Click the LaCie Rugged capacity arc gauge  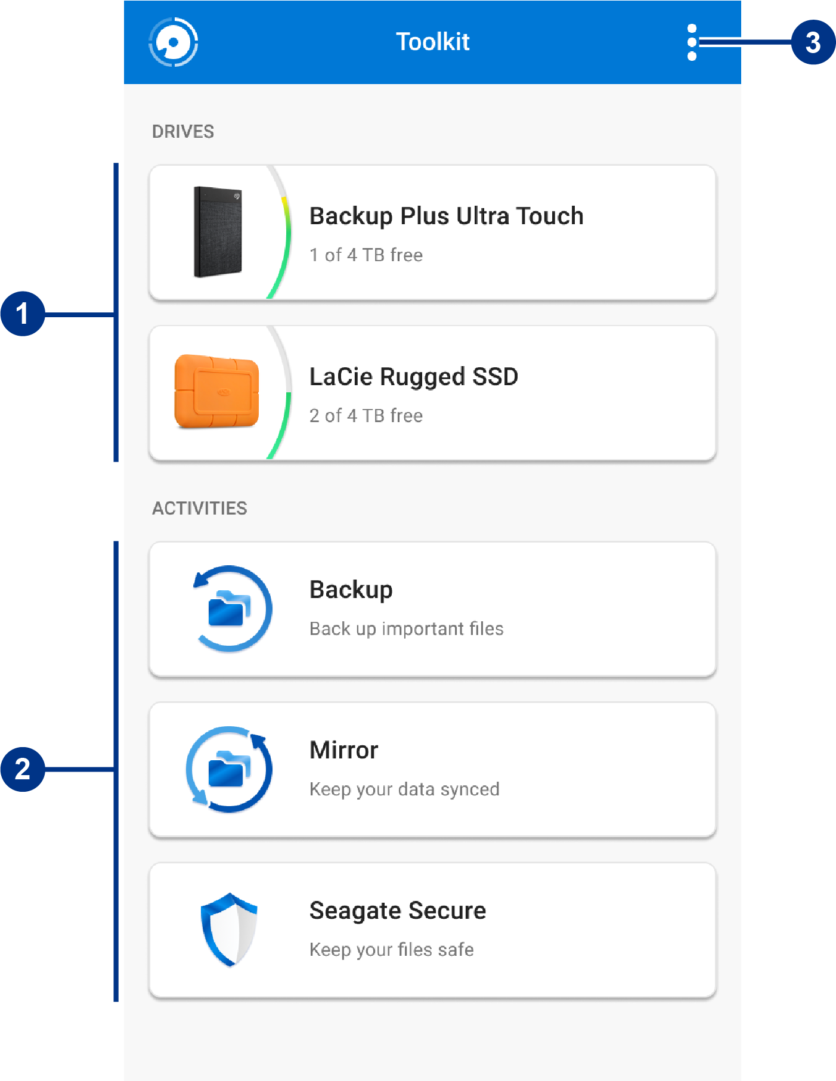279,393
